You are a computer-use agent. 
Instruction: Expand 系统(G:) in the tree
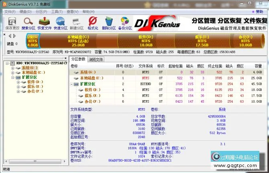[x=12, y=68]
